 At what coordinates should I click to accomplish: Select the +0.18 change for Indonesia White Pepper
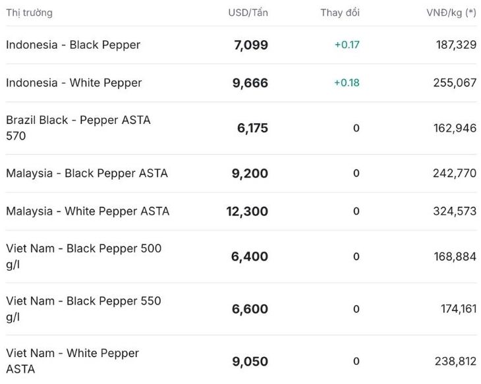(x=347, y=82)
